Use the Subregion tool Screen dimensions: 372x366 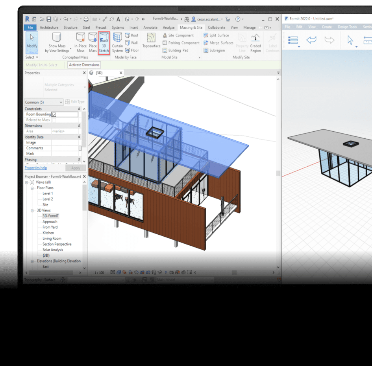214,50
